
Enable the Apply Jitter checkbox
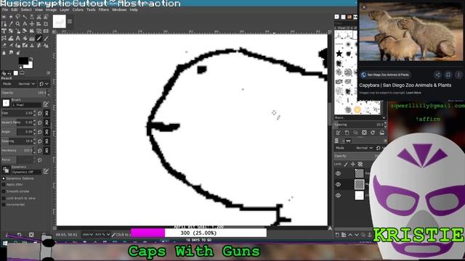click(4, 185)
